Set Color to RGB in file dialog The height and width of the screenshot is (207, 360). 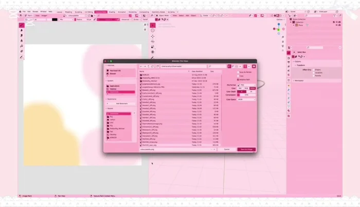pyautogui.click(x=246, y=88)
